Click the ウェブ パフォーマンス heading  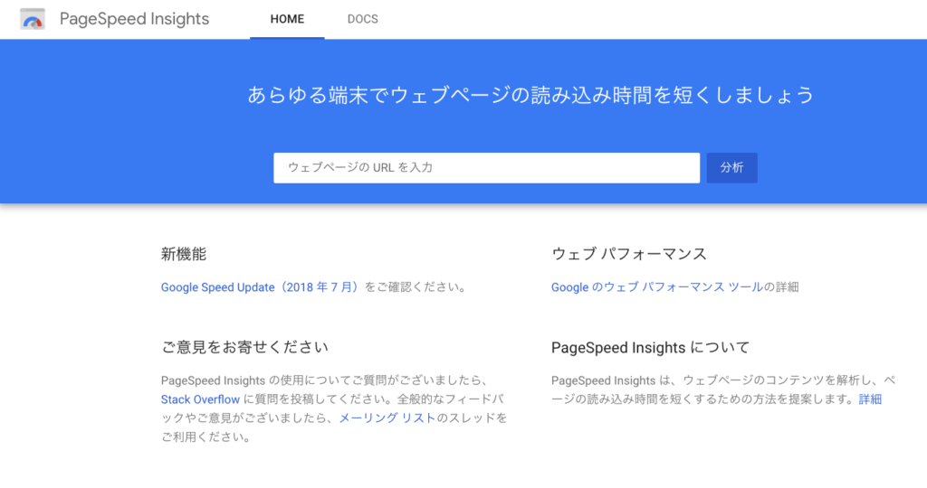(x=629, y=254)
